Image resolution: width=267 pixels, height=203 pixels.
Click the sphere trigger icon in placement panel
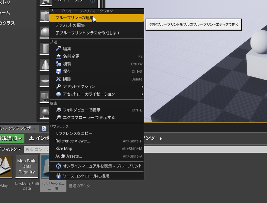pos(44,113)
